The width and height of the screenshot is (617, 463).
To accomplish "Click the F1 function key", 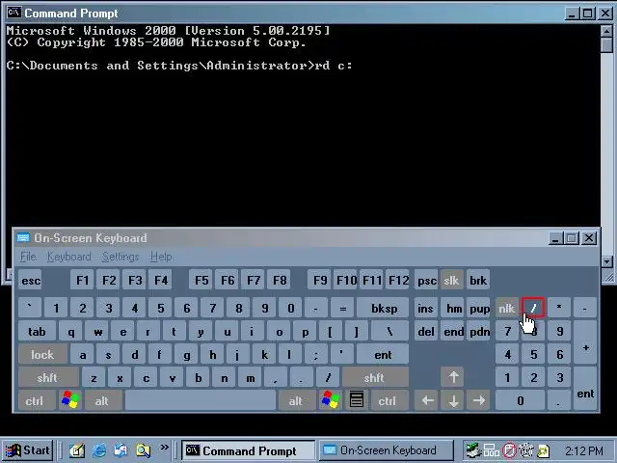I will point(82,280).
